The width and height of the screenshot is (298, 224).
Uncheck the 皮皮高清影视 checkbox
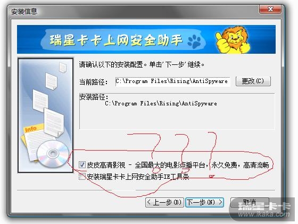pyautogui.click(x=82, y=164)
